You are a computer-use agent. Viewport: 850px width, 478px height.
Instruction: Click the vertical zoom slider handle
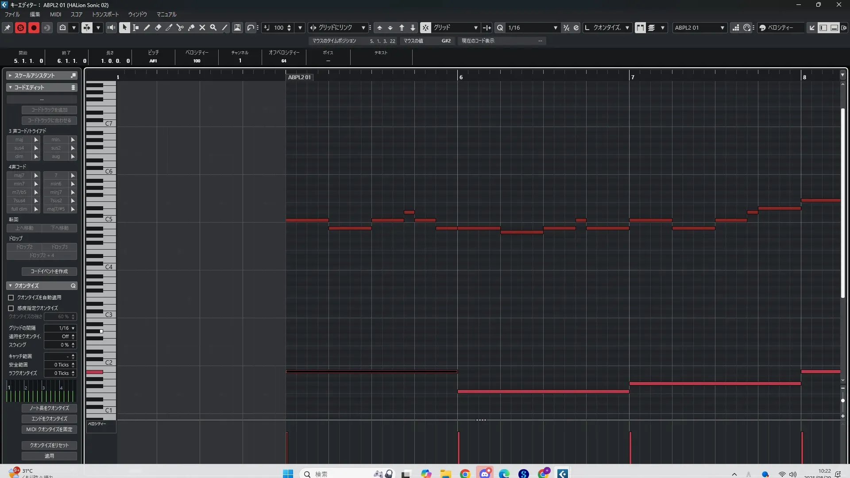842,401
